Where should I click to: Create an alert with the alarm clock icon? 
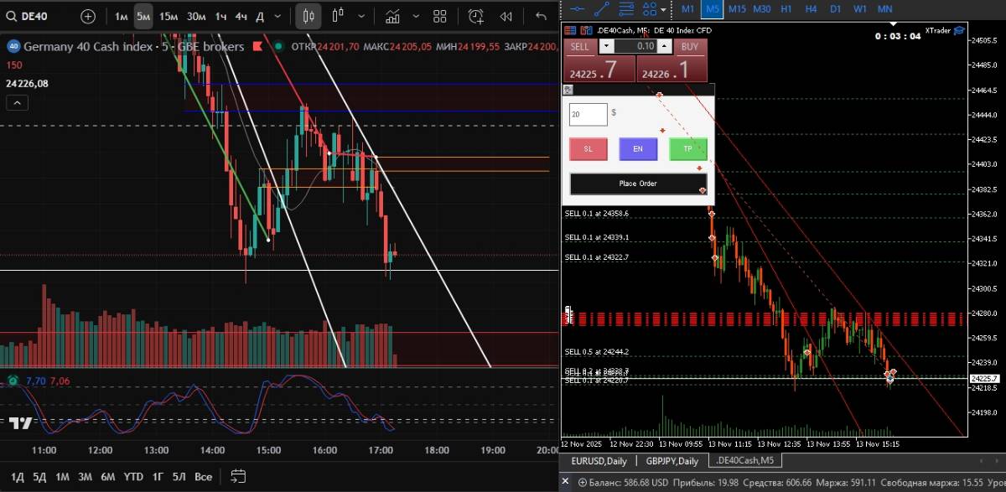(x=476, y=16)
